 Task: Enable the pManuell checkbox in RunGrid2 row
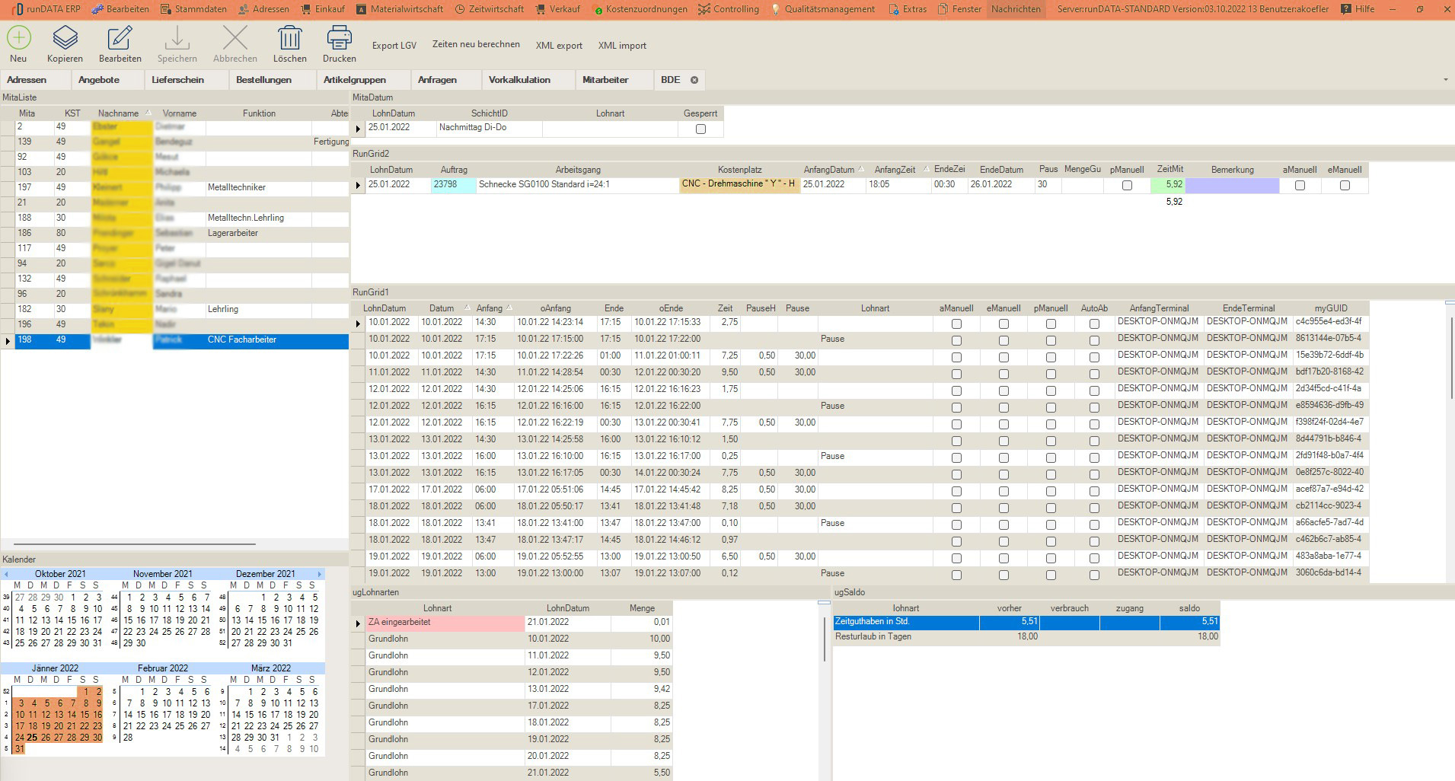(1127, 185)
